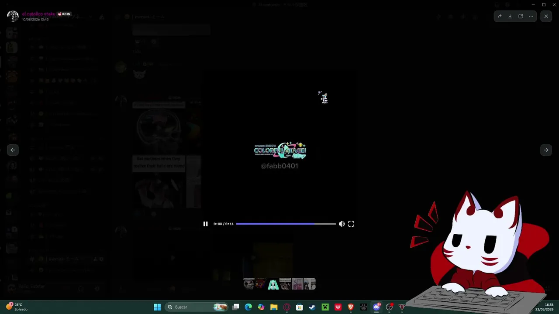559x314 pixels.
Task: Open OBS Studio from taskbar
Action: 389,307
